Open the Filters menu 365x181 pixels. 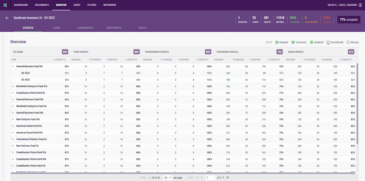point(92,5)
